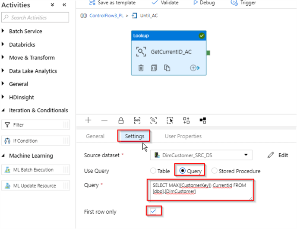Expand the General activities category

click(3, 83)
